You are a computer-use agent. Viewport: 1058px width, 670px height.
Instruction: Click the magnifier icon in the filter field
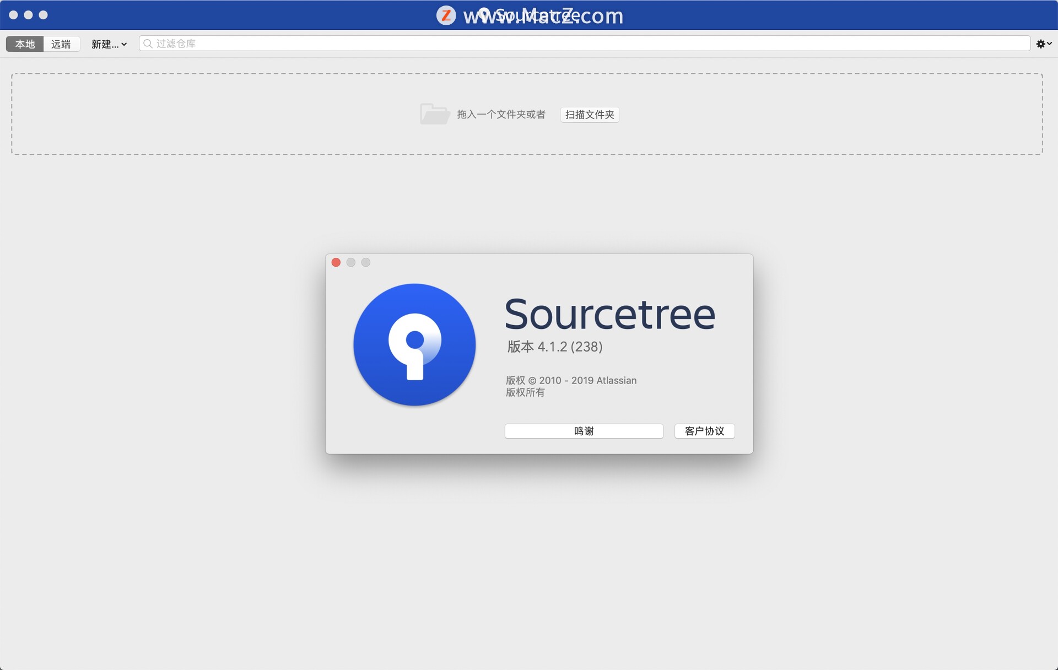tap(147, 44)
